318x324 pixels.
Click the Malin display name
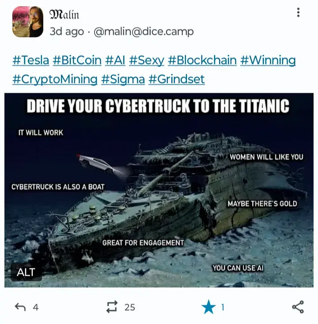click(64, 15)
